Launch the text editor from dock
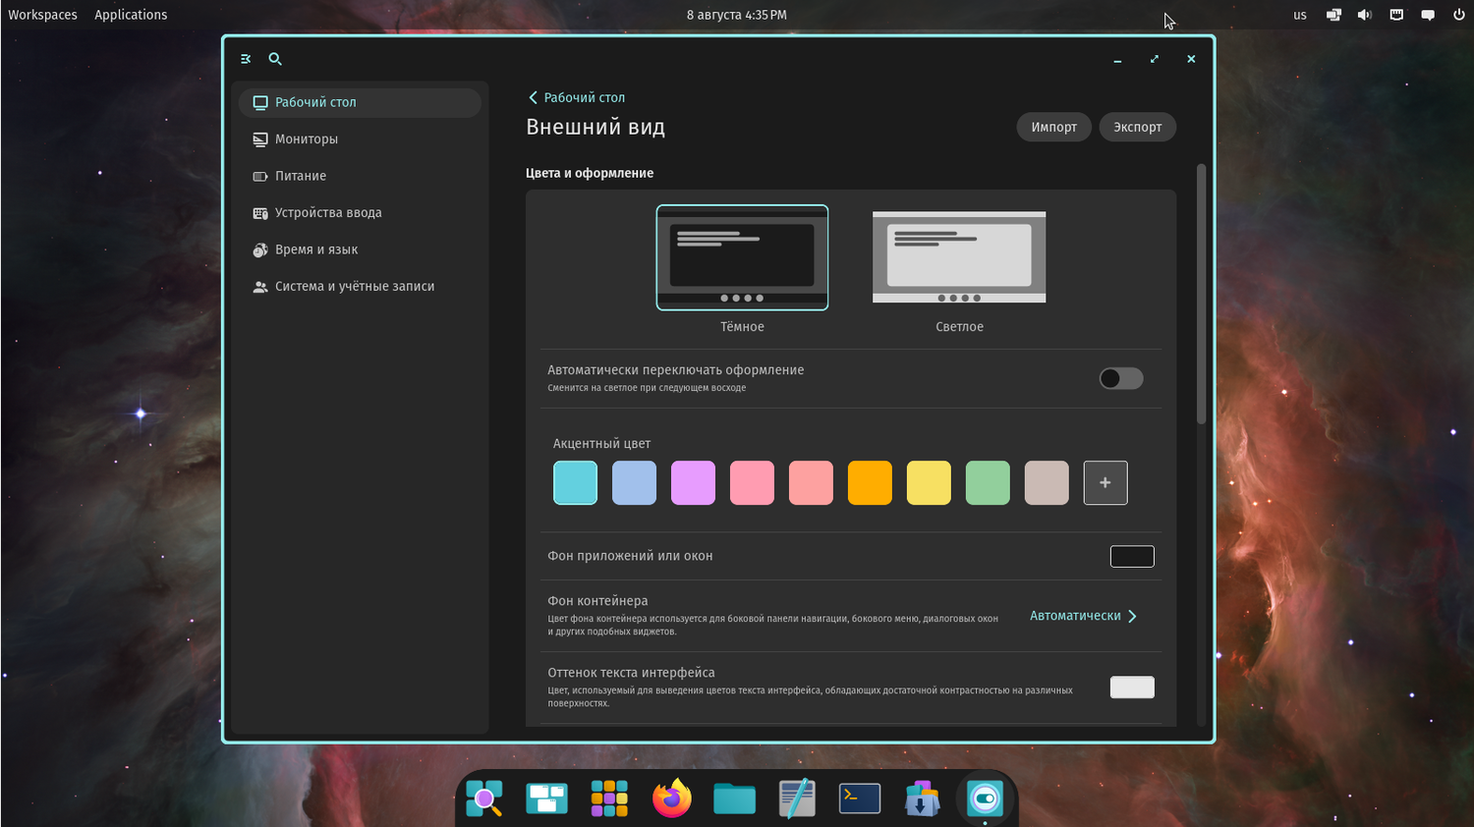1474x827 pixels. [x=797, y=799]
